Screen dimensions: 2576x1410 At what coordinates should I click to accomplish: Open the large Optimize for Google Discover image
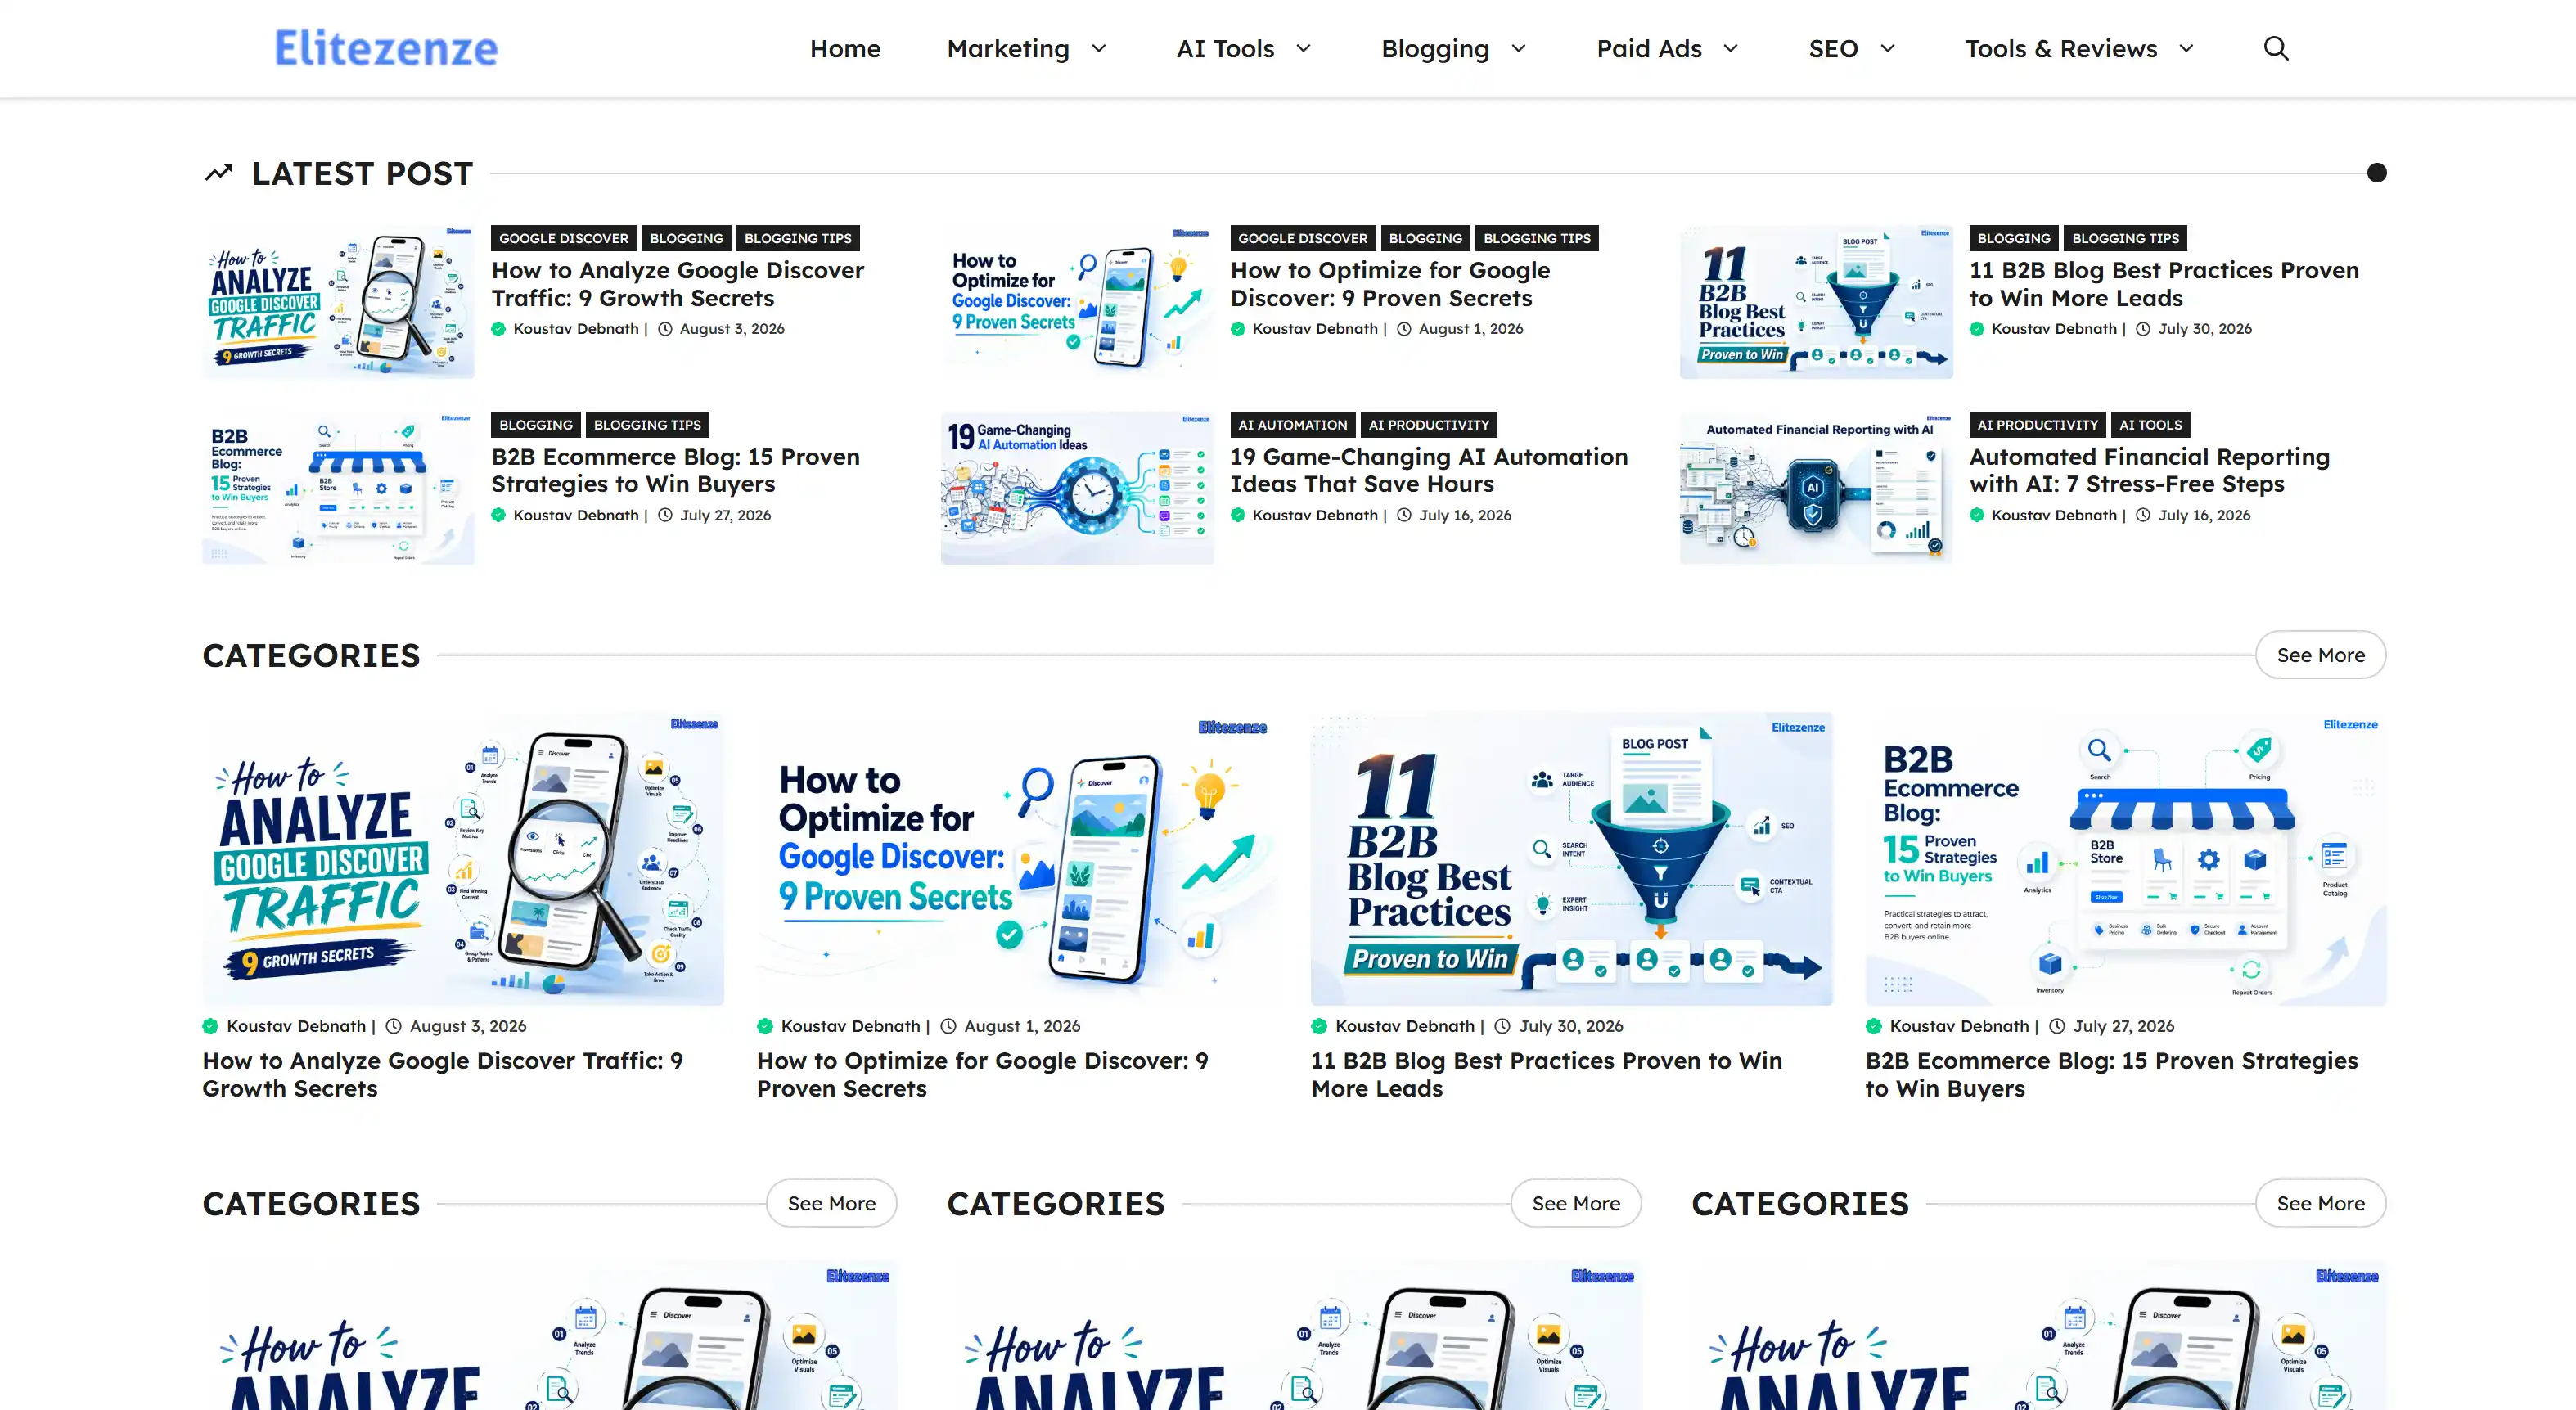click(1017, 859)
